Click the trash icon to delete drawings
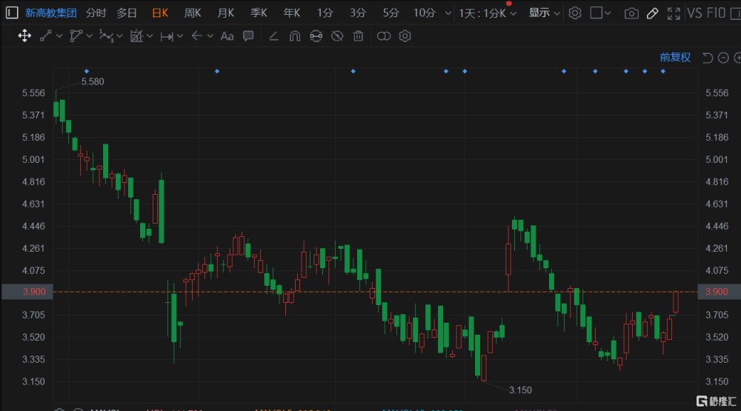The width and height of the screenshot is (741, 411). click(359, 36)
